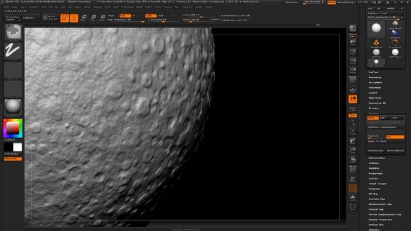Toggle Edit mode button
411x231 pixels.
point(64,18)
